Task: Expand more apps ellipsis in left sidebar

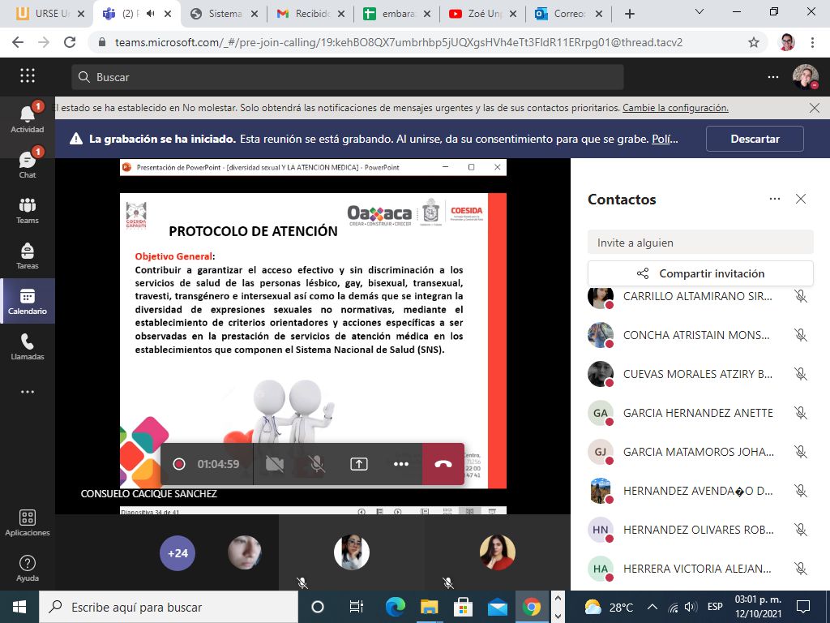Action: tap(28, 392)
